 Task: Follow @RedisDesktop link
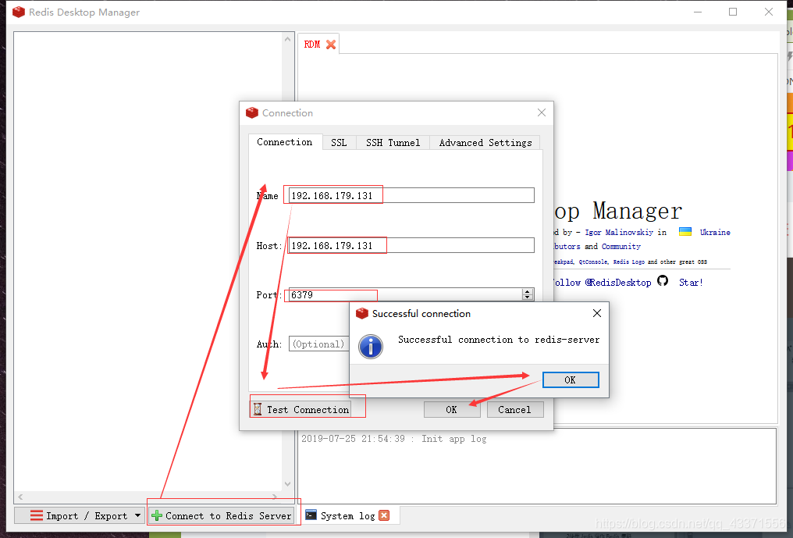pos(601,283)
